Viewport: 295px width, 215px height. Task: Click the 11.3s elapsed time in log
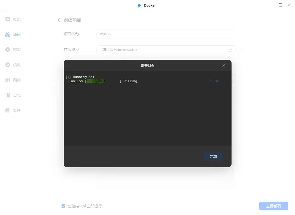(x=214, y=81)
